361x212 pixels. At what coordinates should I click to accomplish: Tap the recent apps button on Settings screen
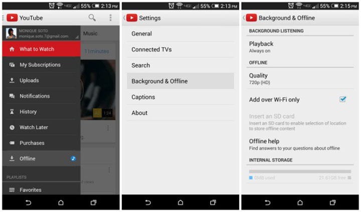(x=213, y=202)
